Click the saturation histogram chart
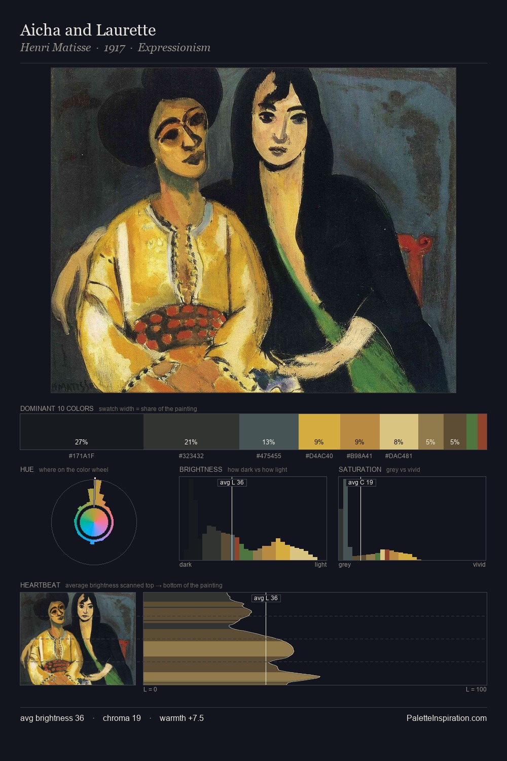 [x=412, y=518]
